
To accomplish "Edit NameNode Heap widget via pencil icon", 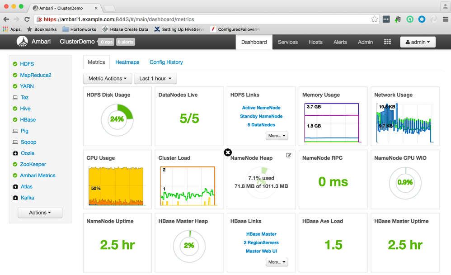I will [x=288, y=155].
